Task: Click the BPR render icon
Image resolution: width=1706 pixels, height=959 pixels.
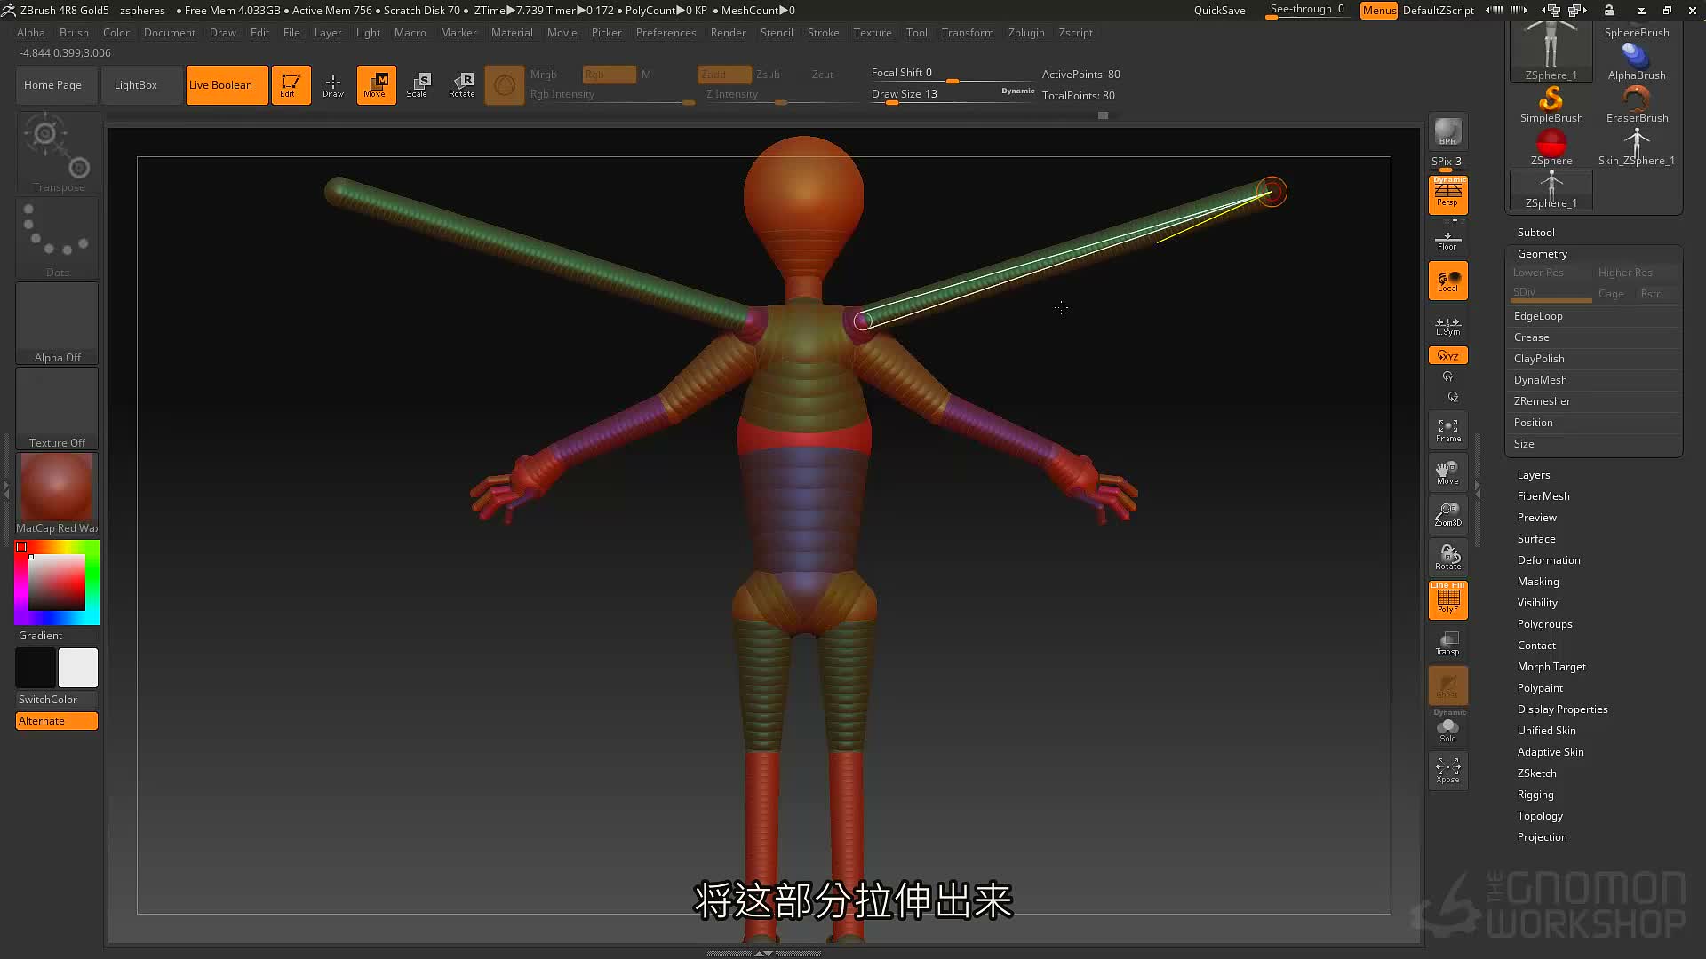Action: pos(1447,132)
